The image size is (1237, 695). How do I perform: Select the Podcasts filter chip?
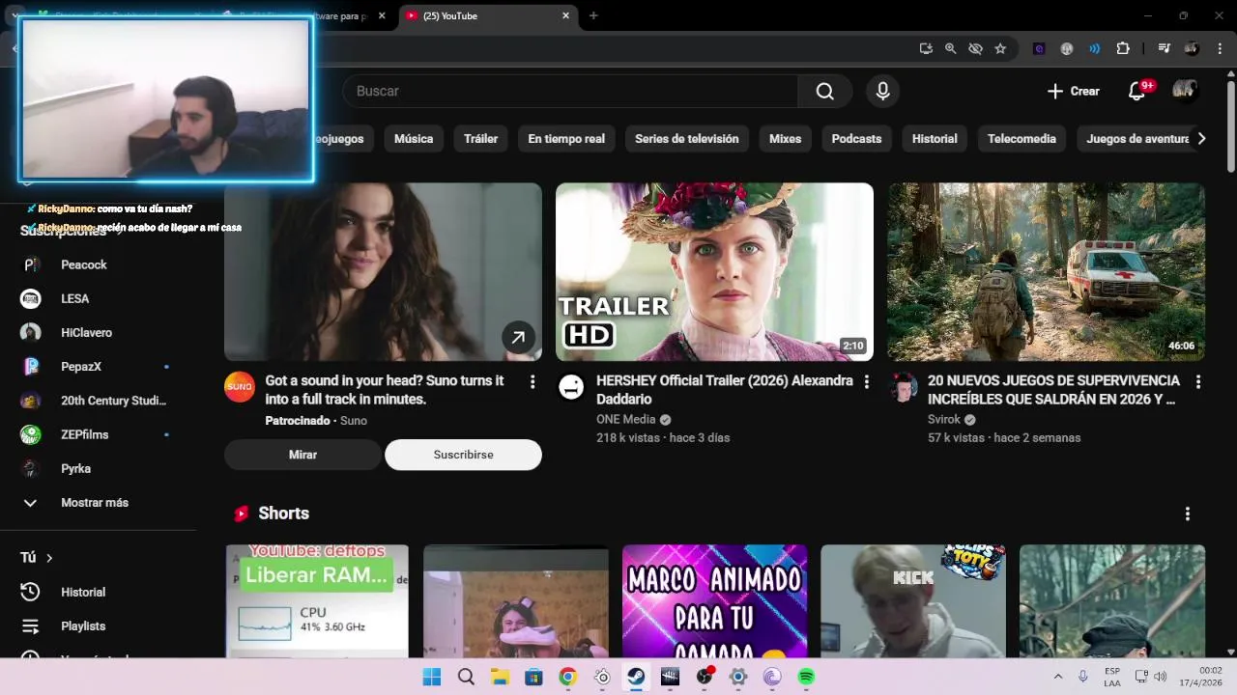(856, 139)
